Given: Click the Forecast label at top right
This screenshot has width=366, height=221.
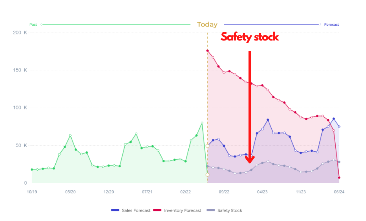Looking at the screenshot, I should (x=332, y=25).
